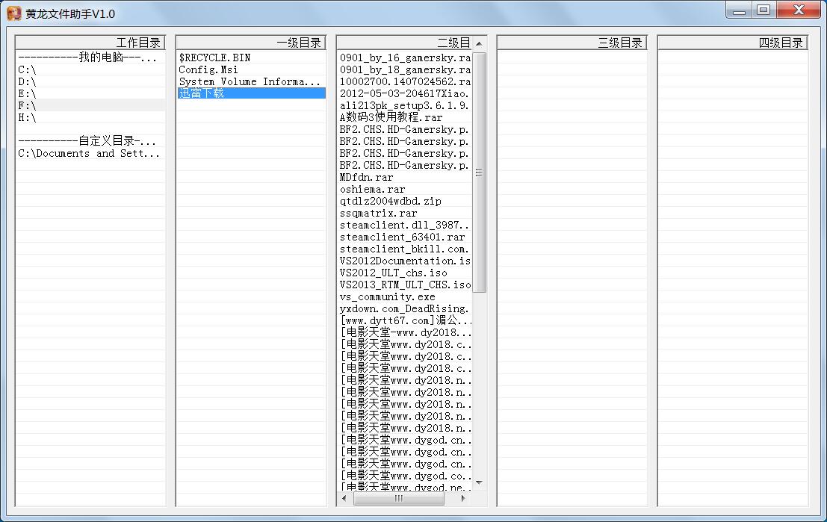
Task: Click the vertical scrollbar thumb in 二级目录
Action: pyautogui.click(x=479, y=172)
